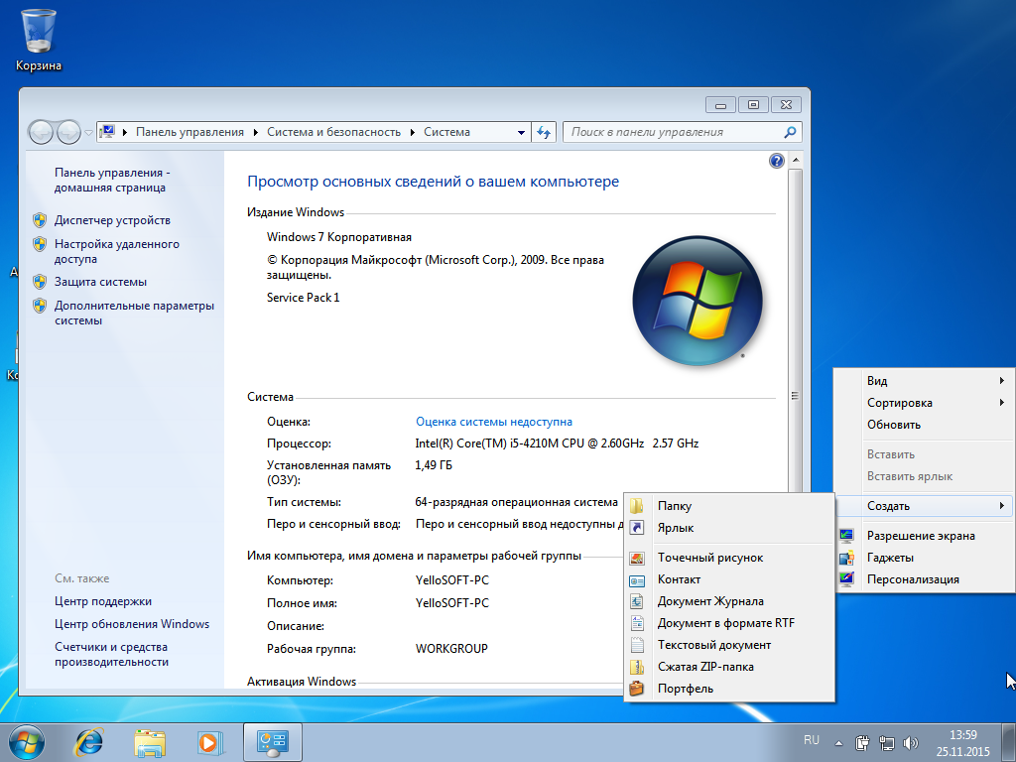Create Текстовый документ from submenu
The height and width of the screenshot is (762, 1016).
(729, 645)
